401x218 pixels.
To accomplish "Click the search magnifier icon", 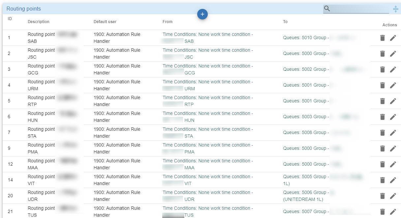I will tap(327, 9).
